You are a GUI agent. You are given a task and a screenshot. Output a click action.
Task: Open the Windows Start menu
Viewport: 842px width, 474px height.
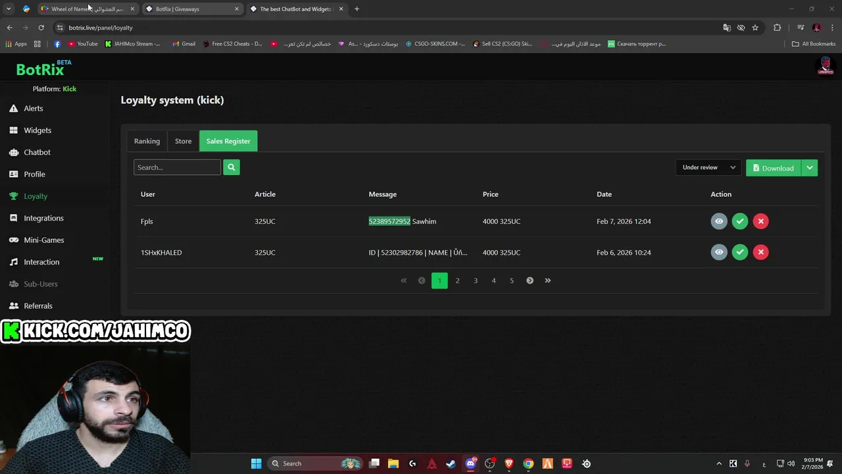click(x=256, y=463)
